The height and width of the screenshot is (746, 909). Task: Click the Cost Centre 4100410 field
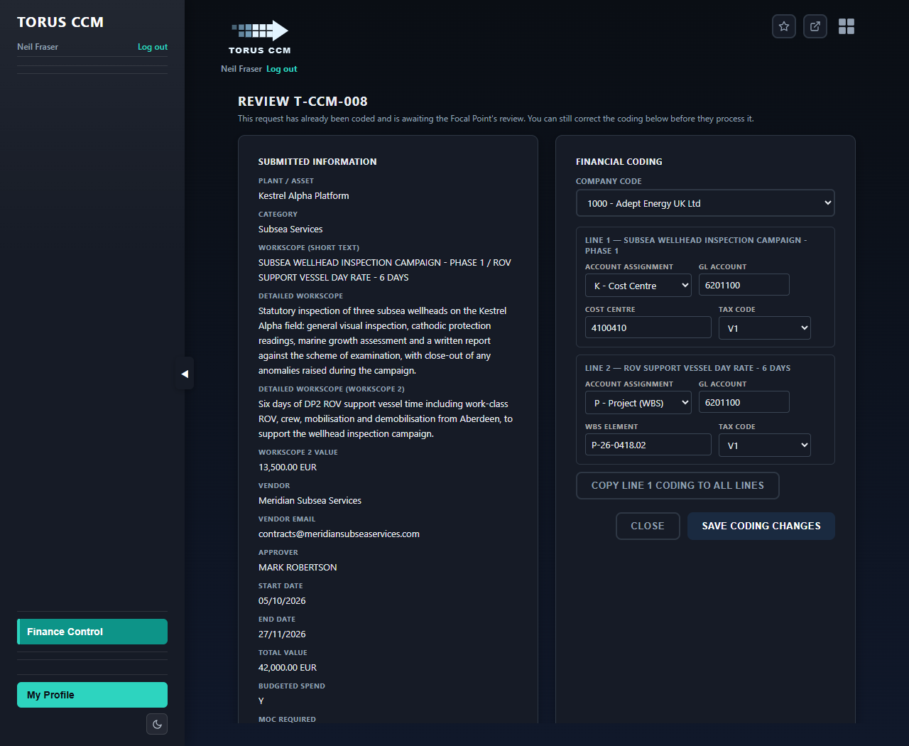[x=648, y=328]
